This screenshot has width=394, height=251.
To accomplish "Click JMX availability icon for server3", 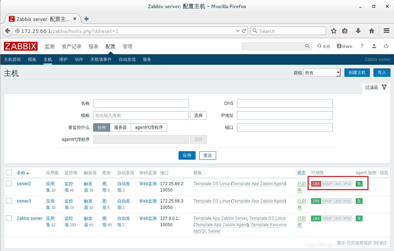I will point(338,201).
